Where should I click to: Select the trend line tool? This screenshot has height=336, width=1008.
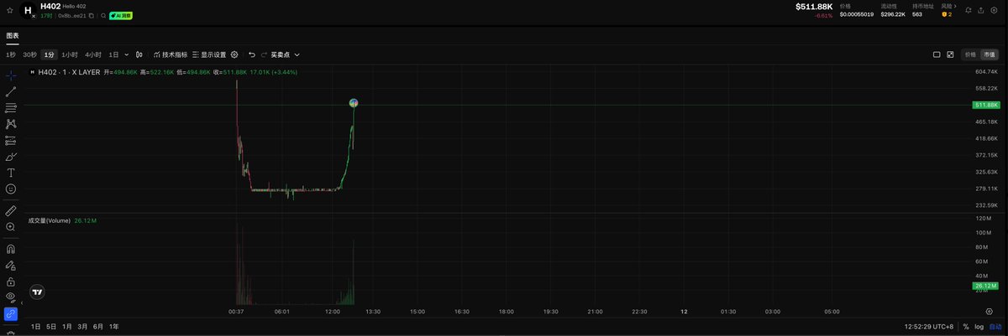click(x=11, y=91)
